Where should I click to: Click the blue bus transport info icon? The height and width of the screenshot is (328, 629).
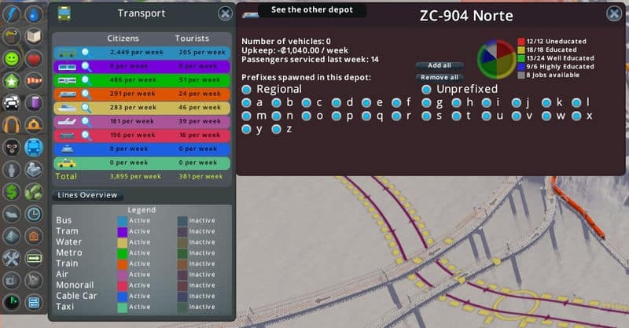(34, 146)
